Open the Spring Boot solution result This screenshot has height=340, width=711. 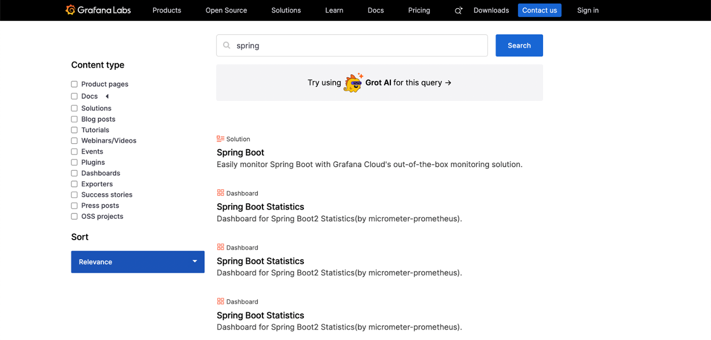pos(240,153)
